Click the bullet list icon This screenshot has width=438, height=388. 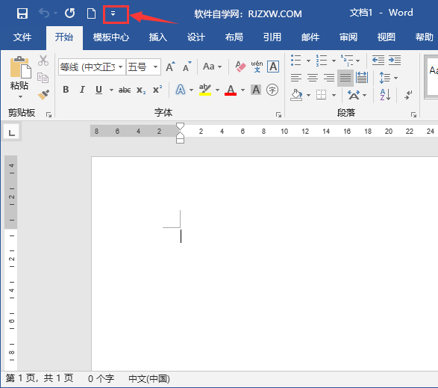(295, 61)
